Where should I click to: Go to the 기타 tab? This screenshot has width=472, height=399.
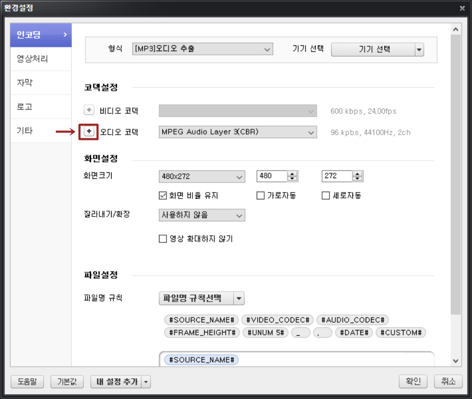point(41,131)
